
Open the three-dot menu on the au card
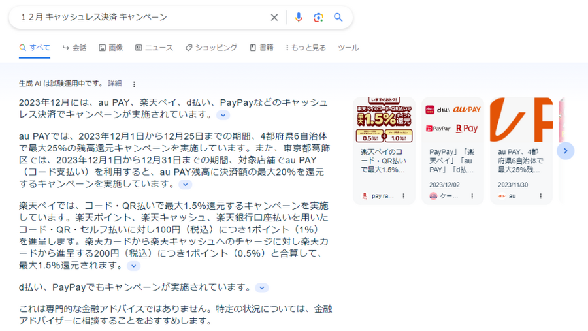coord(541,196)
